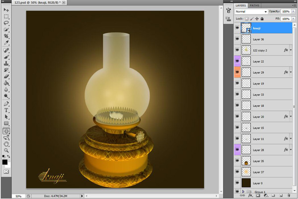Click the foreground color swatch
The height and width of the screenshot is (199, 298).
tap(5, 161)
